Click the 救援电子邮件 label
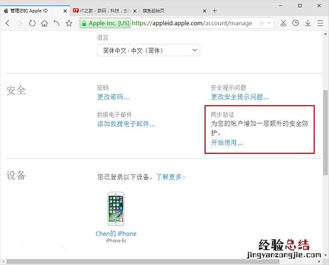The width and height of the screenshot is (329, 265). (115, 114)
